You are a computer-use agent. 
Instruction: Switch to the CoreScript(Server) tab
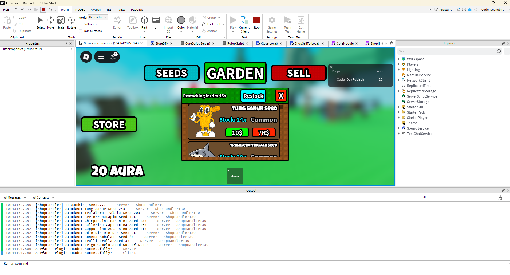tap(197, 43)
